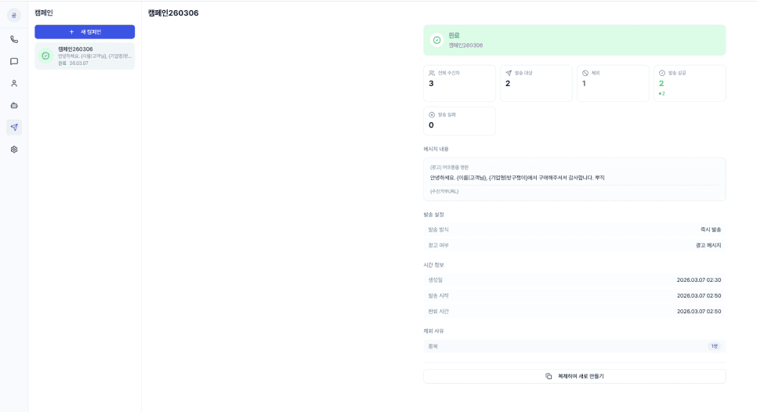Select the campaign paper-plane icon in sidebar
This screenshot has width=757, height=412.
coord(14,128)
